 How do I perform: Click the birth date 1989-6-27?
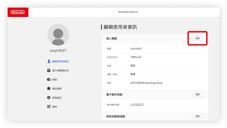tap(136, 57)
